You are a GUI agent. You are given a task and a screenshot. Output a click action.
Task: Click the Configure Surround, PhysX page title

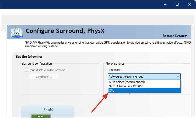point(65,31)
